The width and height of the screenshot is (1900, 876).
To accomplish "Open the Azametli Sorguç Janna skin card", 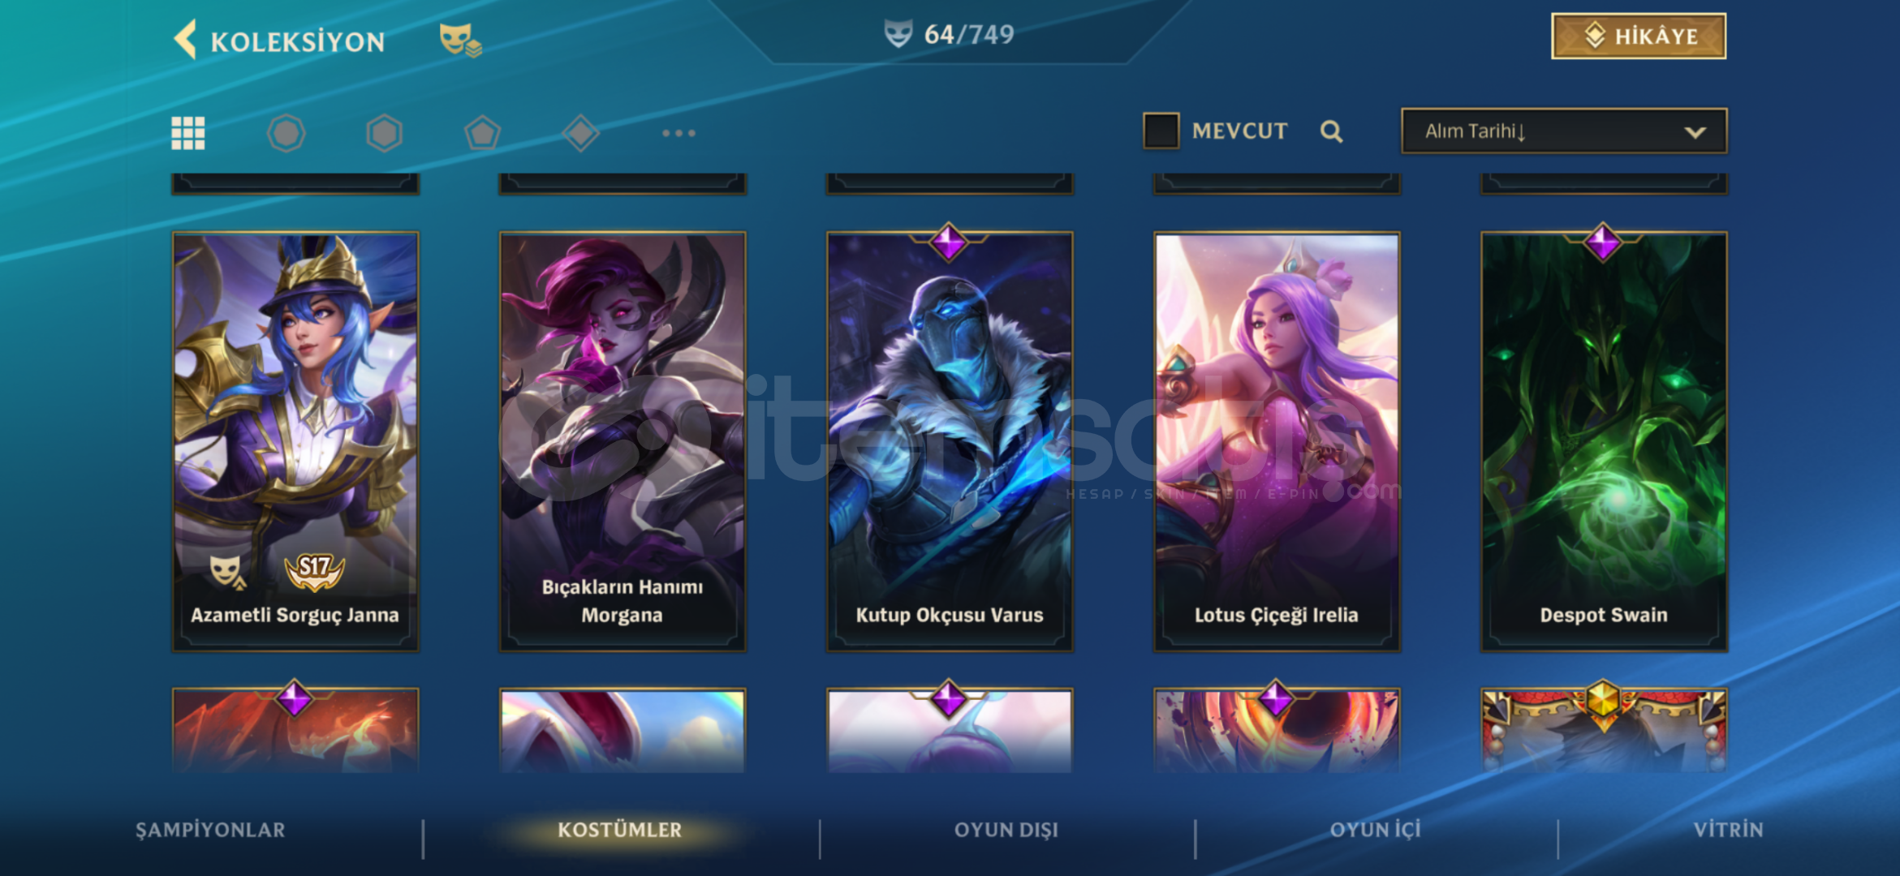I will tap(295, 441).
